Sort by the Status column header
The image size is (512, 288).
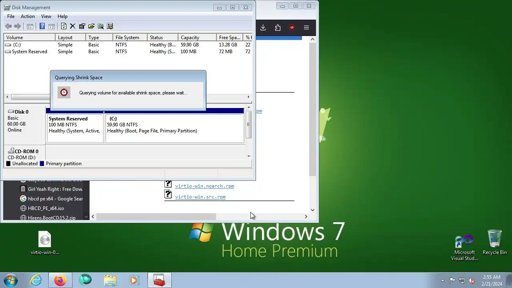(163, 38)
